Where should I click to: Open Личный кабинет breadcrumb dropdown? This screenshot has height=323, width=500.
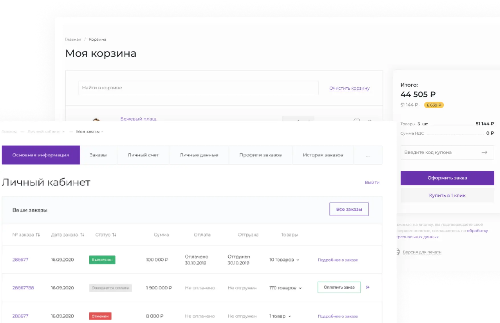tap(64, 131)
